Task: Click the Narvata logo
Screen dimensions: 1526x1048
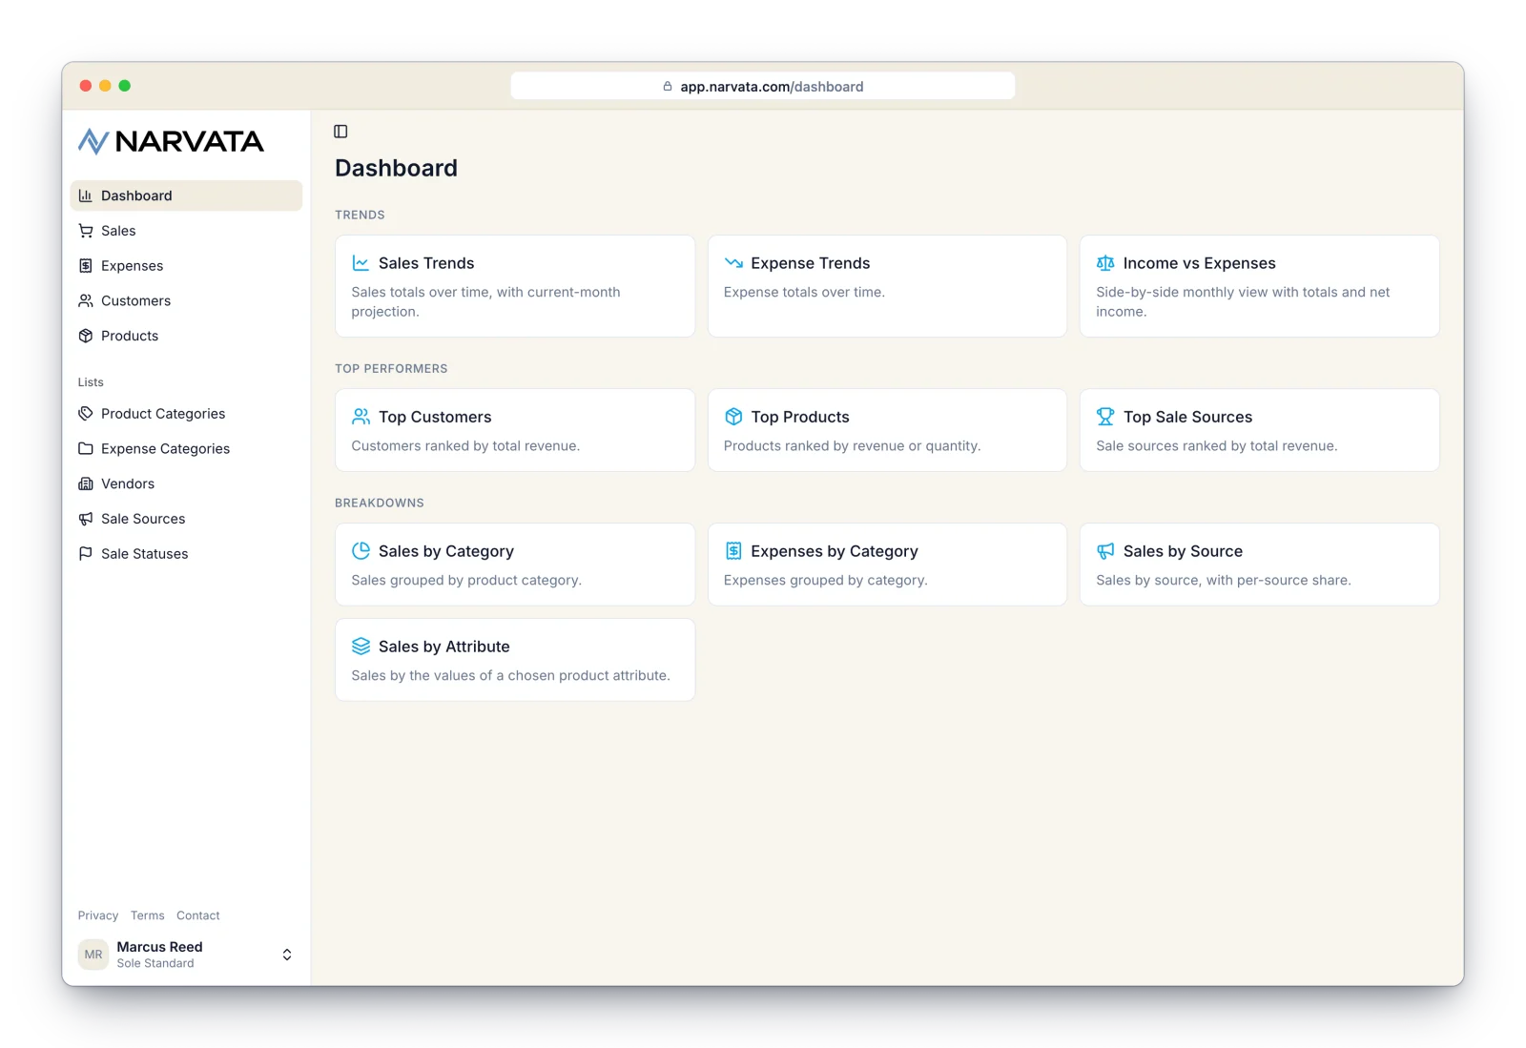Action: coord(171,141)
